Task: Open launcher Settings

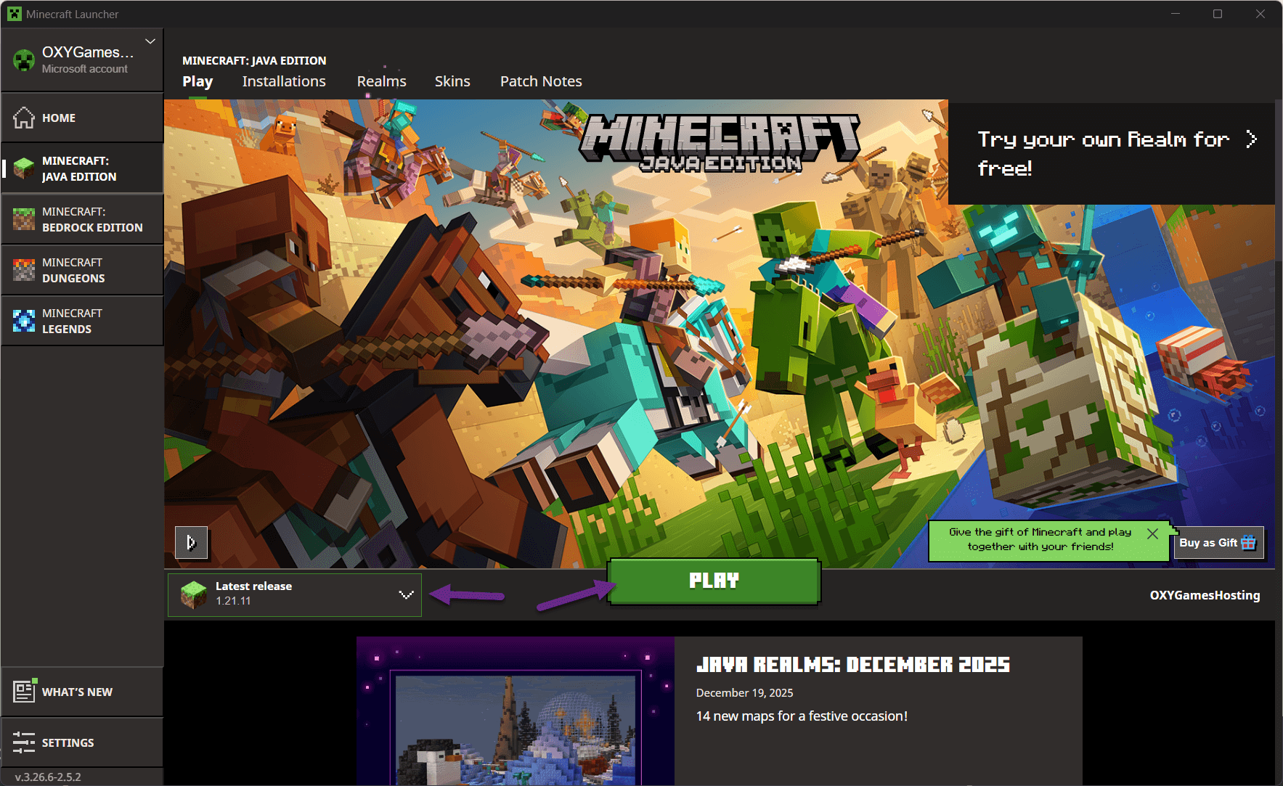Action: (82, 742)
